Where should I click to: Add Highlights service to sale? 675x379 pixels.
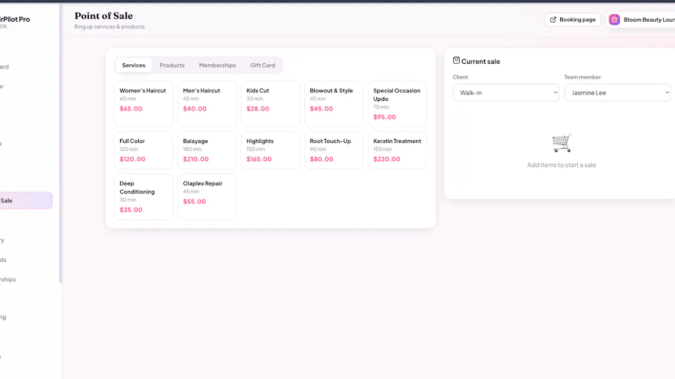coord(270,150)
